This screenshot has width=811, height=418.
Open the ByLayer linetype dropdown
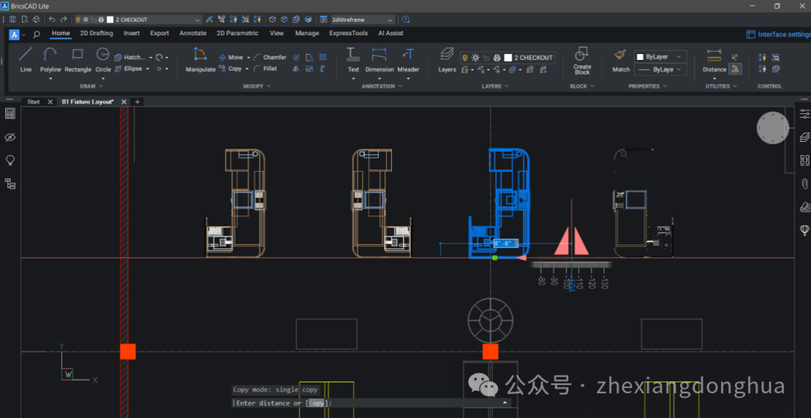coord(661,69)
